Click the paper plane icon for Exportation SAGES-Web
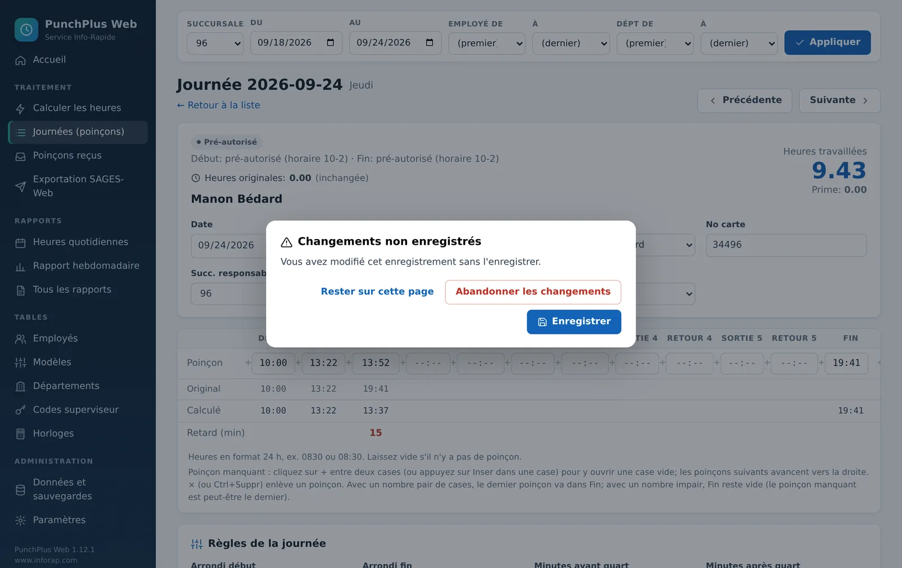 [20, 187]
